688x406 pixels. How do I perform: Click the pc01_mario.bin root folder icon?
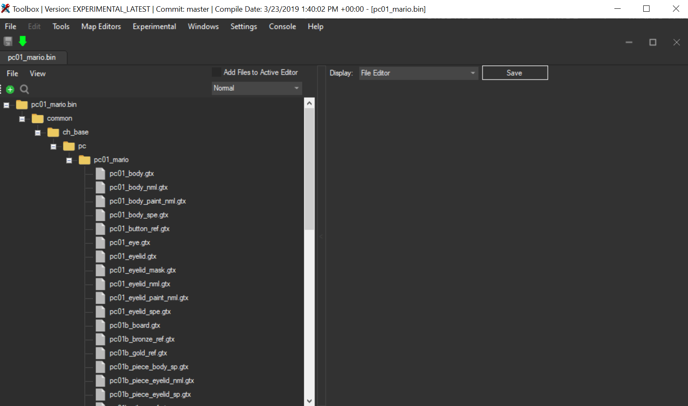22,105
